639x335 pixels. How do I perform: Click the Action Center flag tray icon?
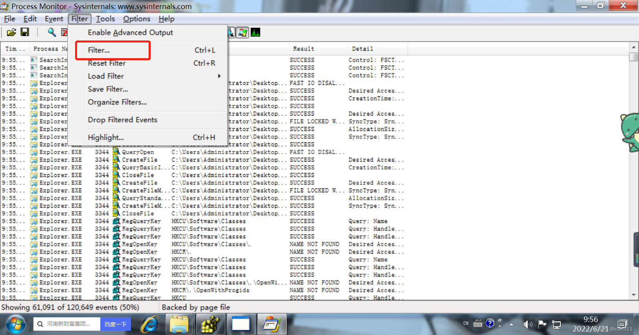click(x=542, y=324)
